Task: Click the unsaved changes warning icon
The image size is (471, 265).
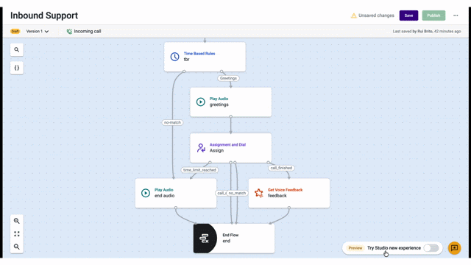Action: click(353, 15)
